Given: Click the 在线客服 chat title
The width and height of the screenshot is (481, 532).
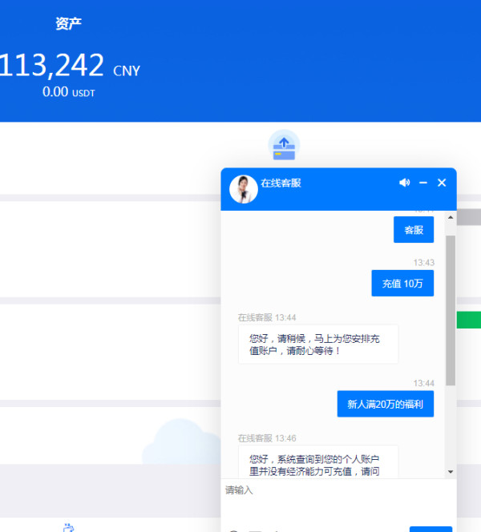Looking at the screenshot, I should [x=281, y=183].
